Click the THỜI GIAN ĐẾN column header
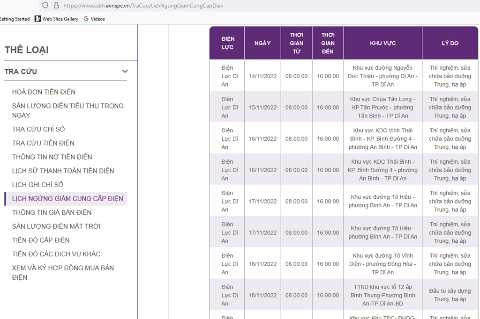This screenshot has width=480, height=319. click(328, 43)
